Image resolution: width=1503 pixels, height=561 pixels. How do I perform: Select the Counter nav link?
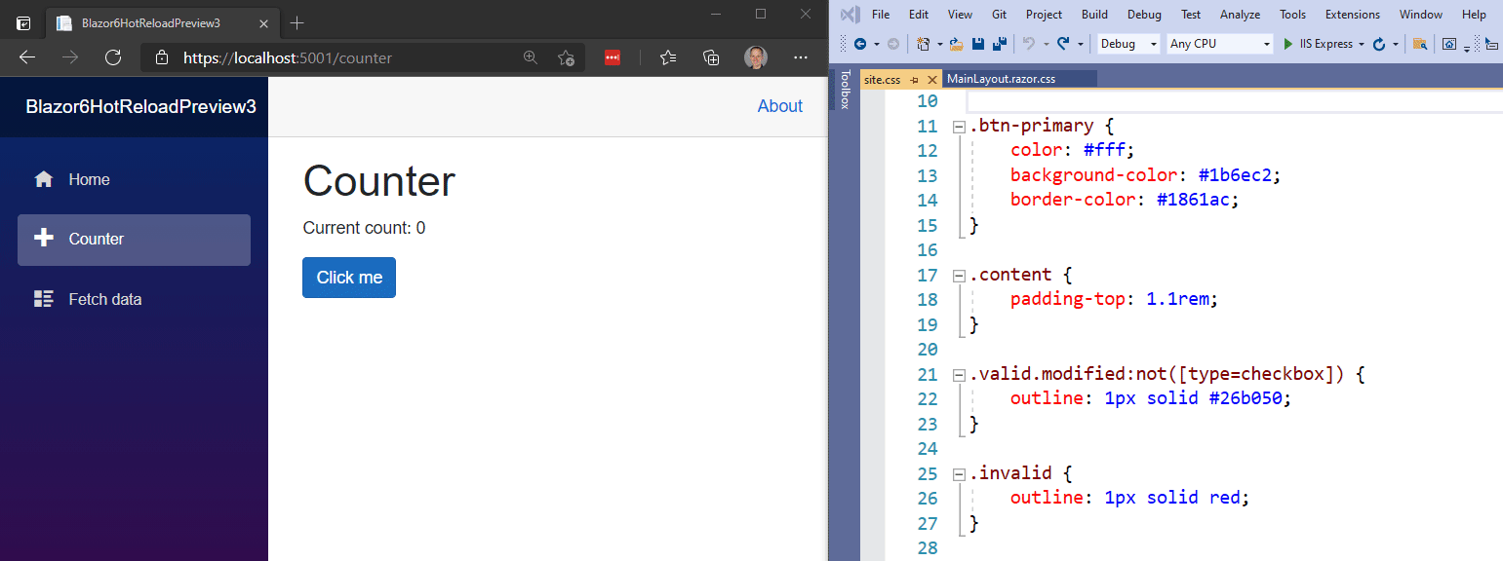[x=134, y=240]
